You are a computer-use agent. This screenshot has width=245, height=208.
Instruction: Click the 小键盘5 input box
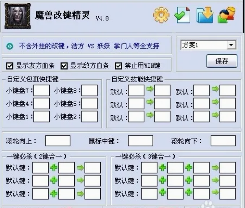(x=90, y=103)
